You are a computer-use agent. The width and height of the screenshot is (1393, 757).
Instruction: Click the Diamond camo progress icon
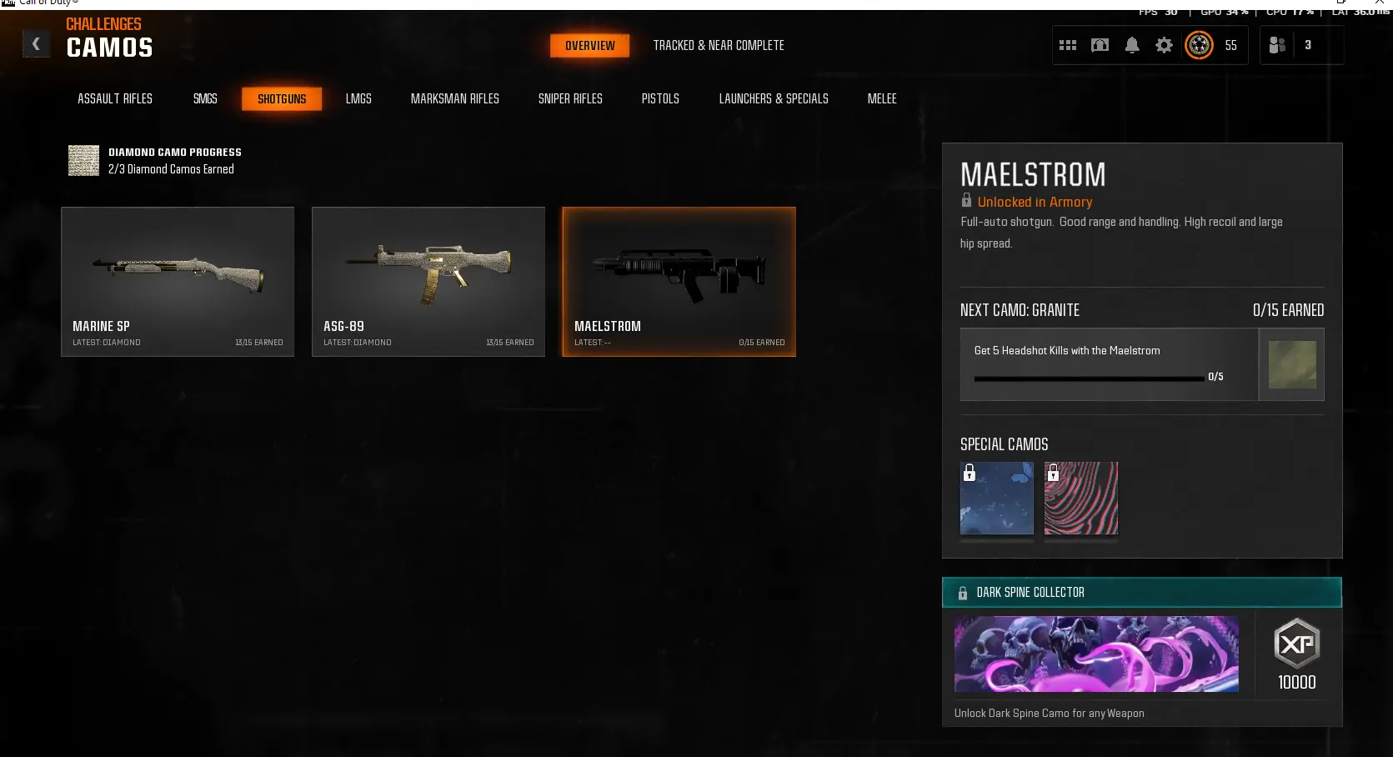click(x=83, y=160)
